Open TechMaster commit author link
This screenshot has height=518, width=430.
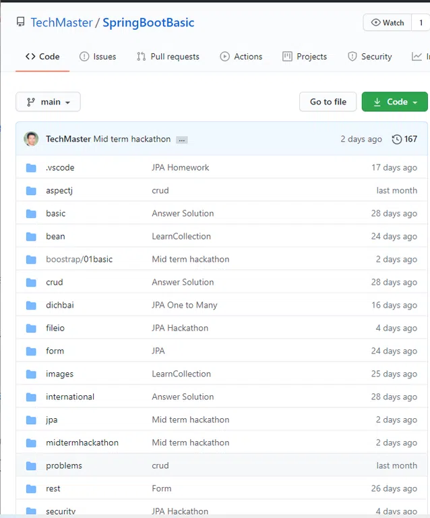68,139
